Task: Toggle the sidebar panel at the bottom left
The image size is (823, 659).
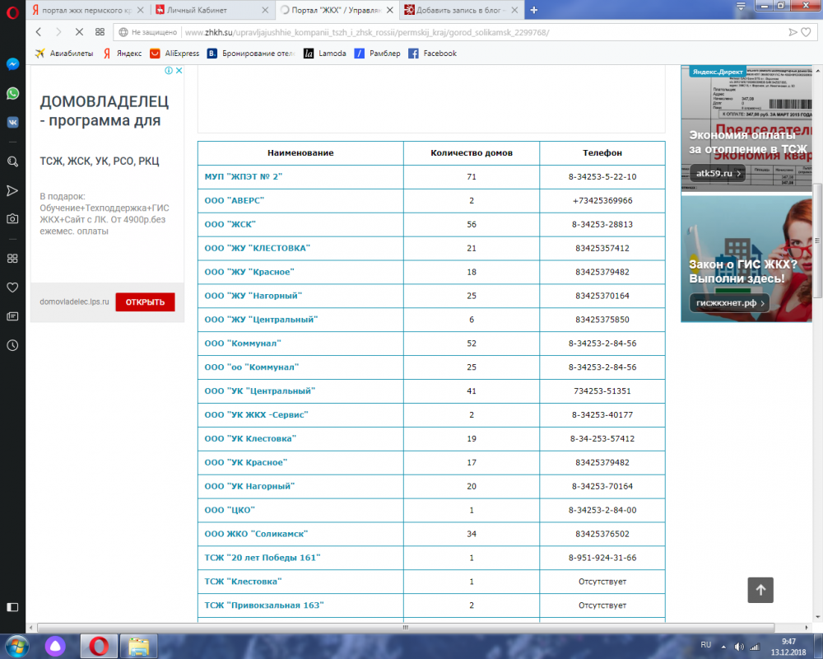Action: 12,607
